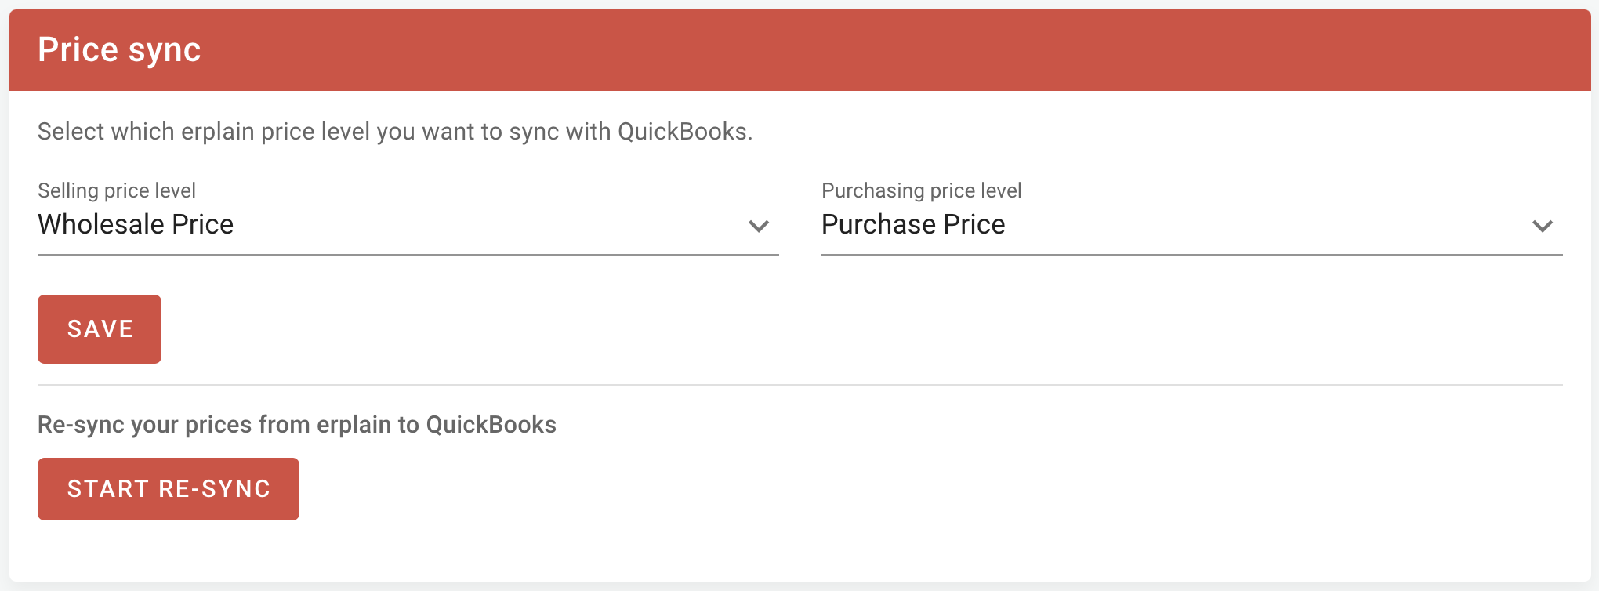Click the "Select which erplain price level" description
This screenshot has height=591, width=1599.
[x=394, y=131]
